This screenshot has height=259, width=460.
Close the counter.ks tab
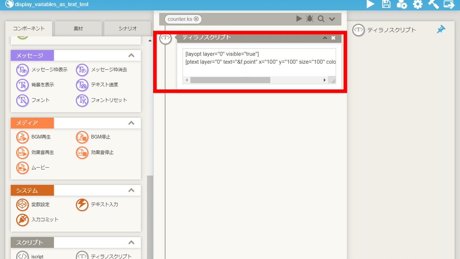196,19
